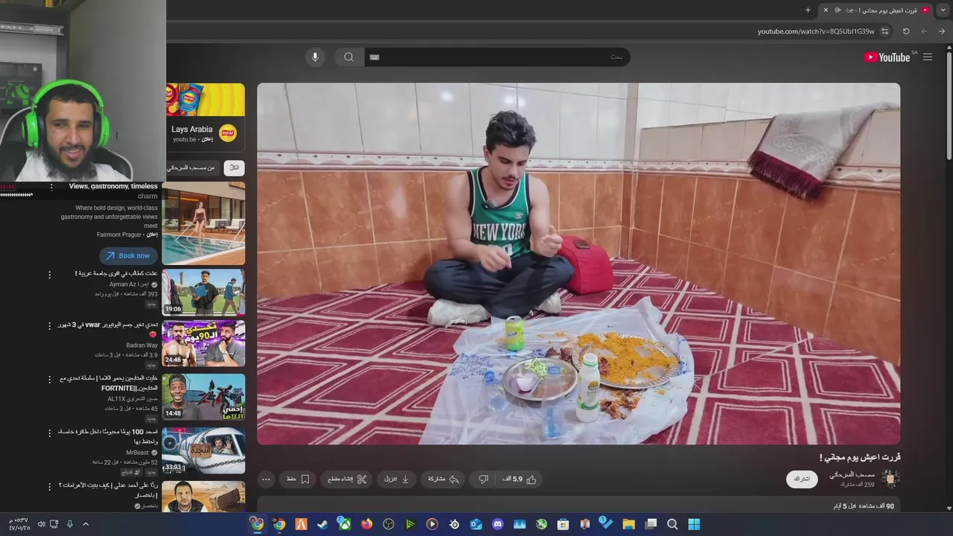Download the video using the download button

[397, 479]
